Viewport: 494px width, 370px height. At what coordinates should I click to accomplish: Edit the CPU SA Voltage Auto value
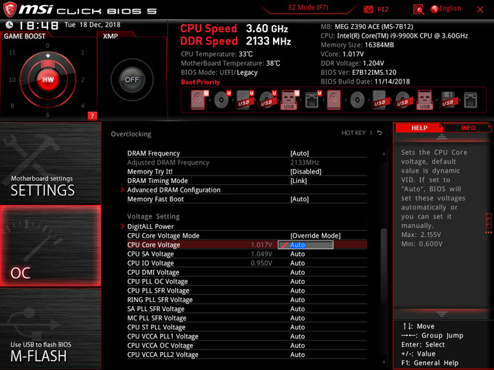(x=297, y=254)
